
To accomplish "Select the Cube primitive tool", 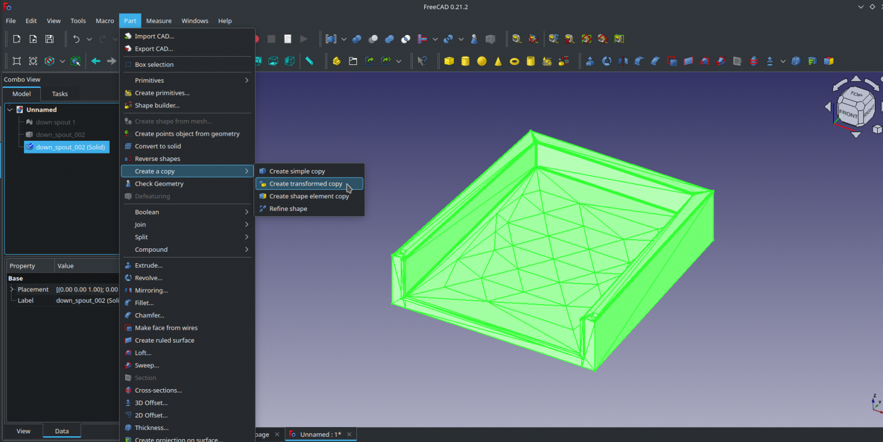I will click(x=449, y=61).
